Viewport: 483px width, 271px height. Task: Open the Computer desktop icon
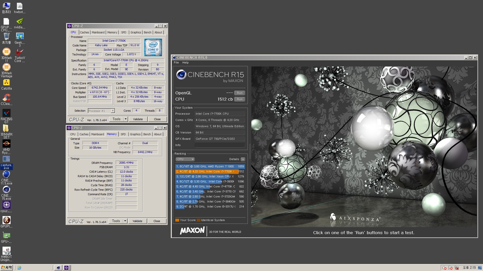(x=6, y=8)
